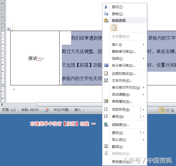Screen dimensions: 176x166
Task: Click the spelling check status icon
Action: pos(46,110)
